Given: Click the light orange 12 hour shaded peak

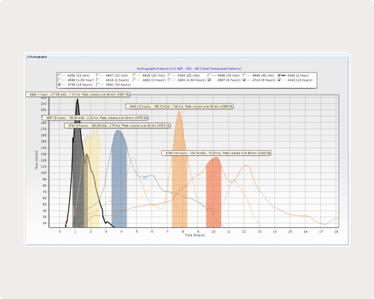Looking at the screenshot, I should tap(180, 181).
